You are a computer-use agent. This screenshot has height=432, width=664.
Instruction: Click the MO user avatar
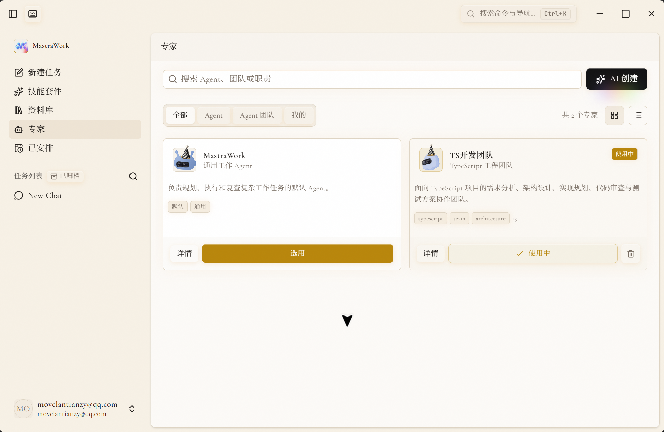(x=23, y=409)
